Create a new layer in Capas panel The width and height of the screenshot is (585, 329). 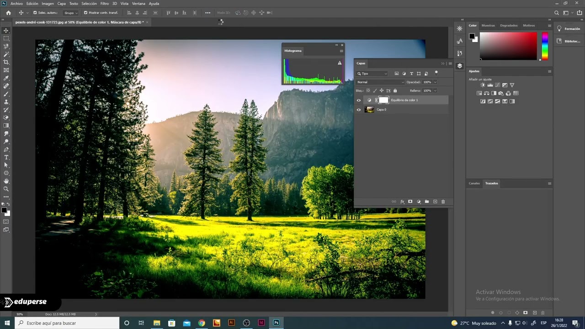[x=435, y=202]
